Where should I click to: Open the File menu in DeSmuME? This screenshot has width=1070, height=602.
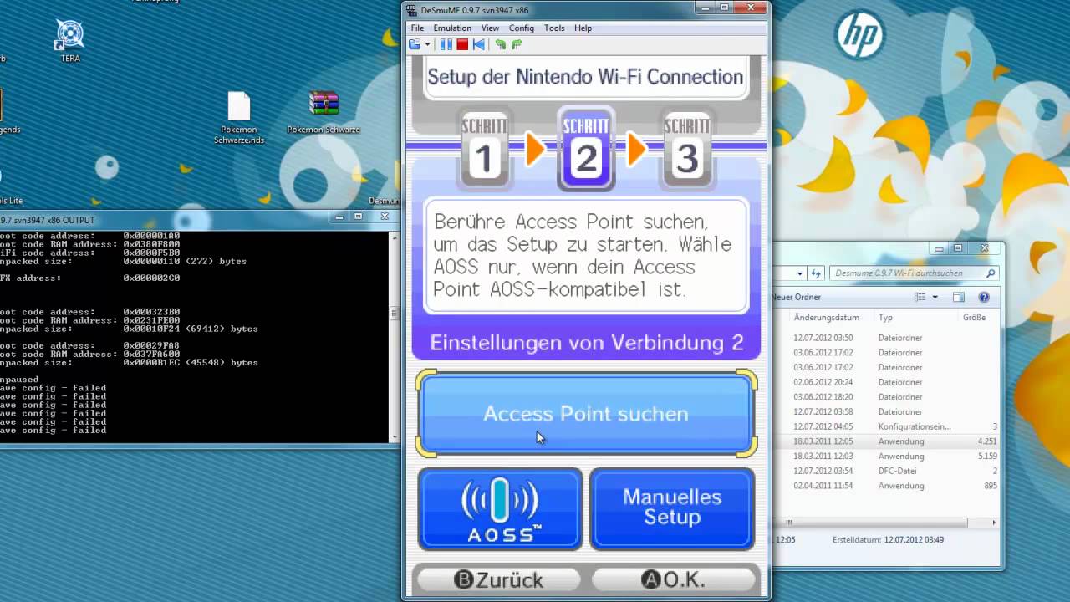(x=417, y=28)
